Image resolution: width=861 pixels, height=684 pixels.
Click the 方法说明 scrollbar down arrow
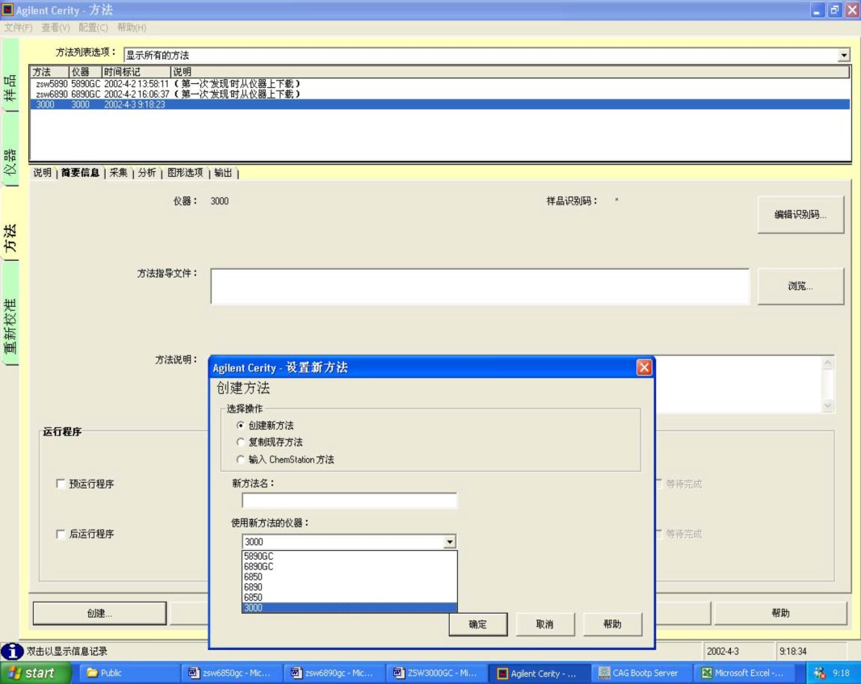click(828, 405)
